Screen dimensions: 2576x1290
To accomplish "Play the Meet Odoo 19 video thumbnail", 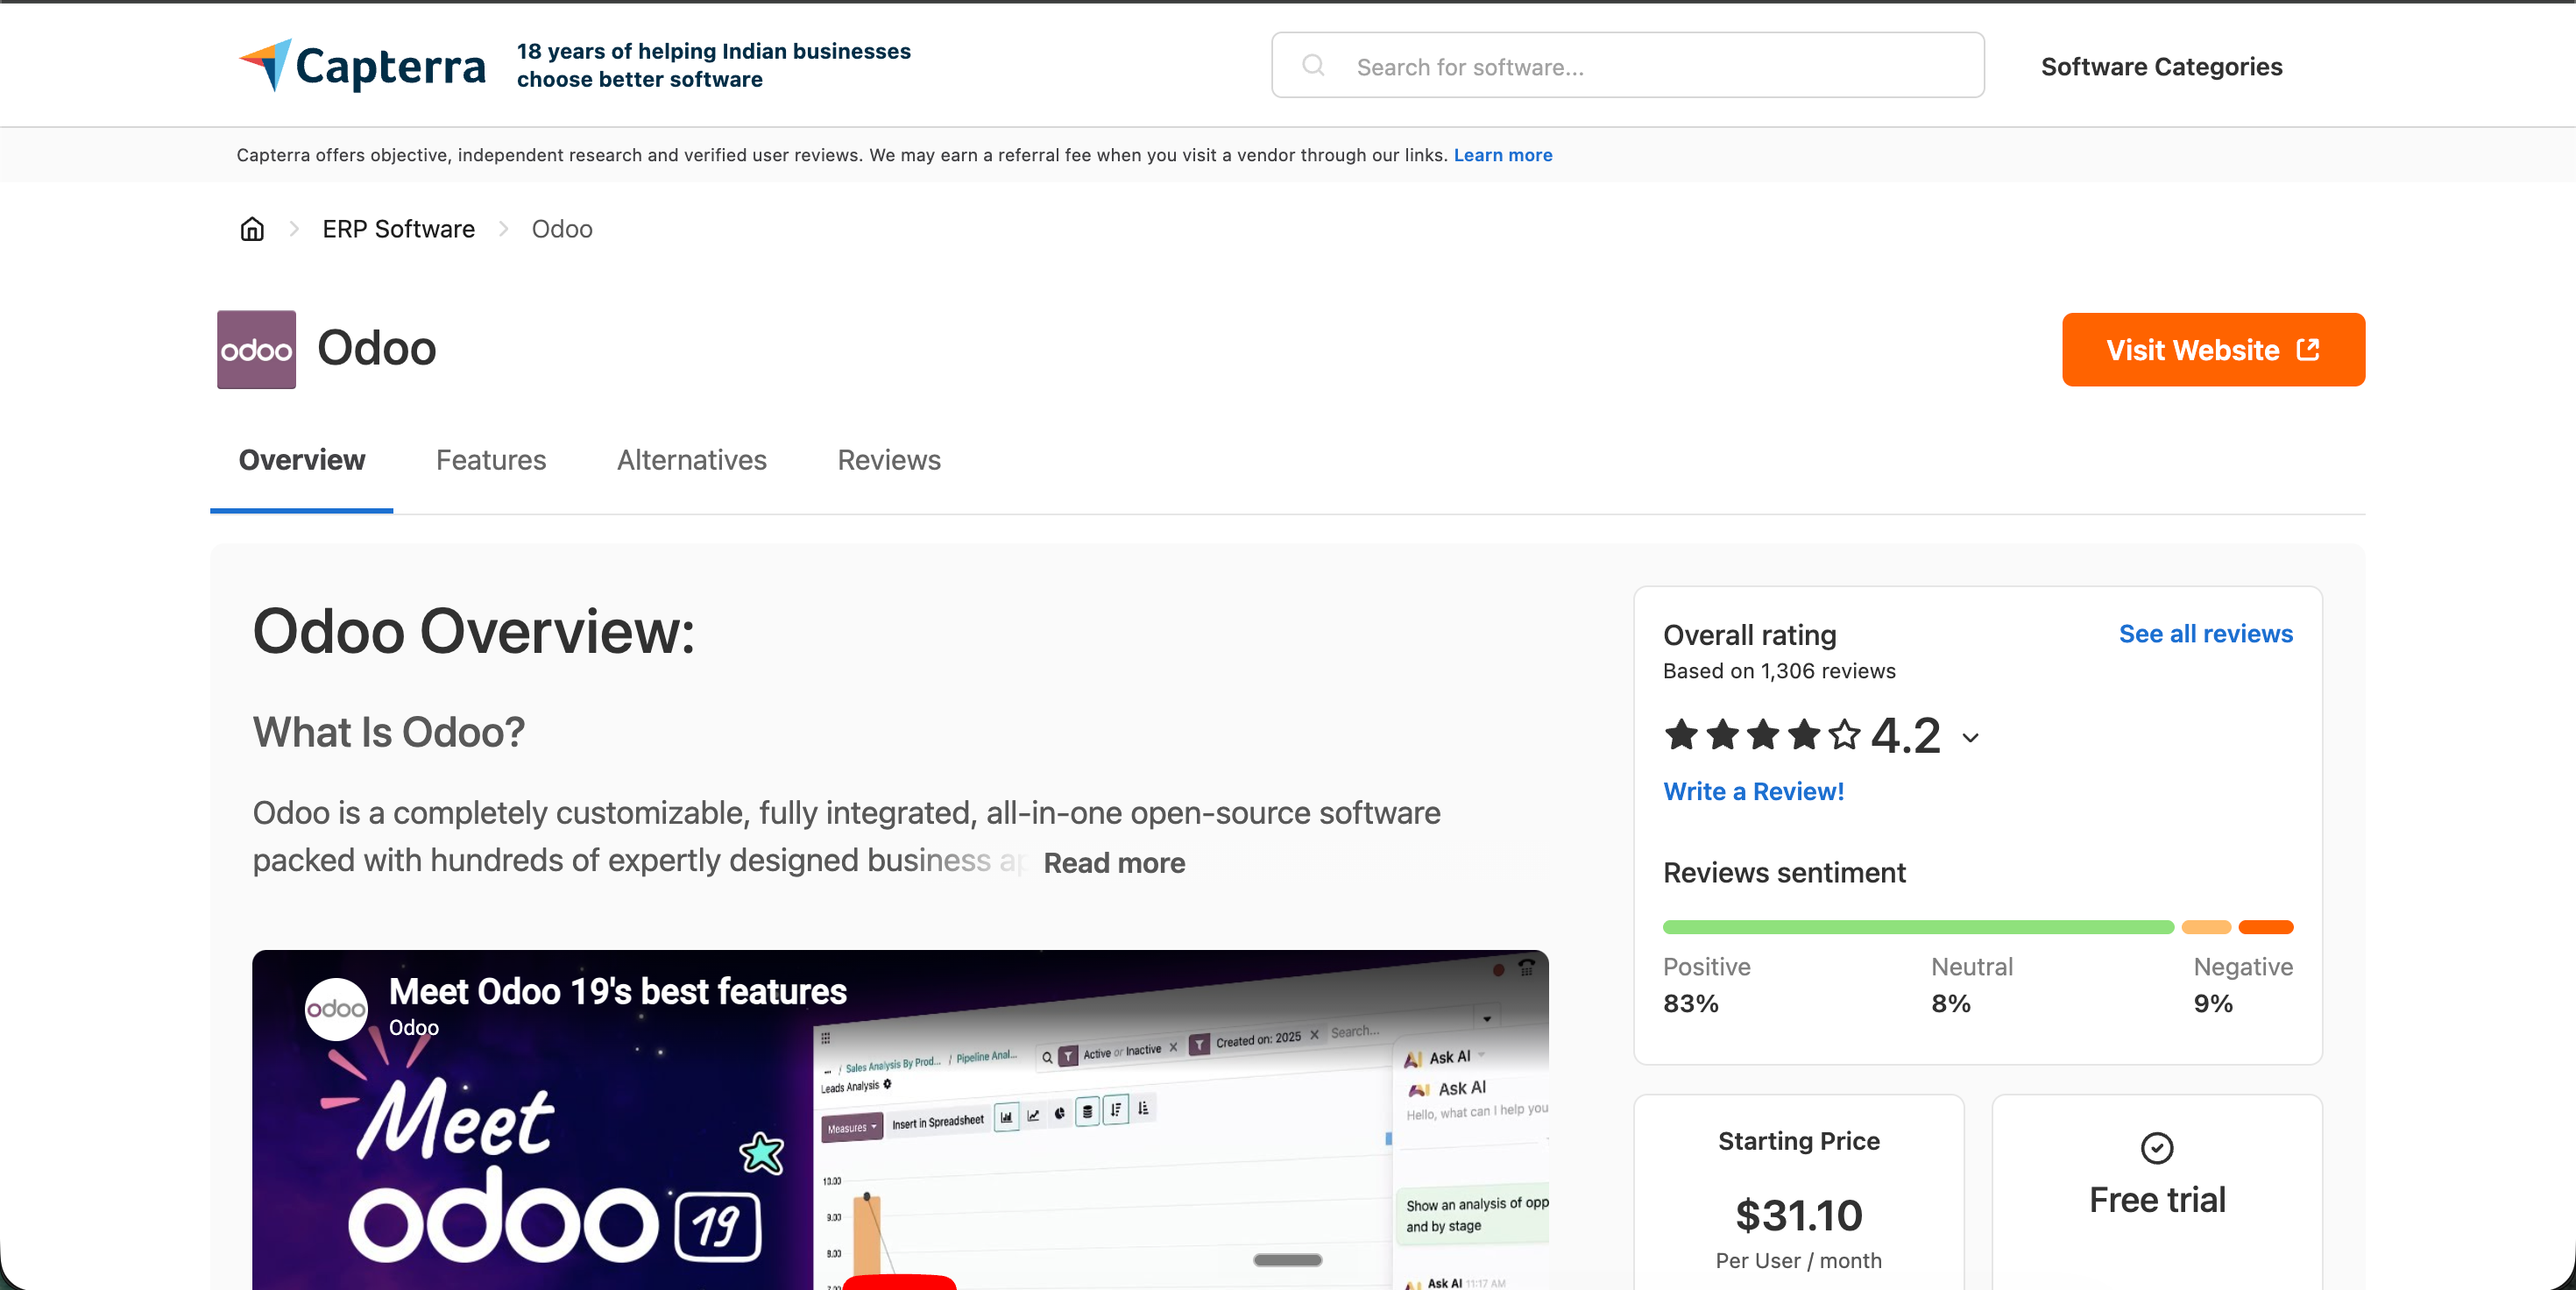I will tap(900, 1120).
